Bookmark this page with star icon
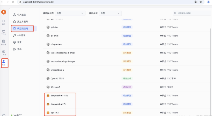The height and width of the screenshot is (116, 212). tap(201, 2)
